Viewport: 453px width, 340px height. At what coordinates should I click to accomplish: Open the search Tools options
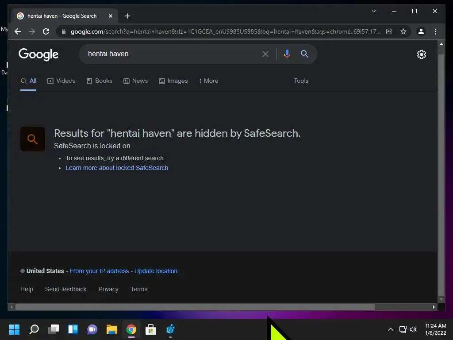[x=301, y=81]
